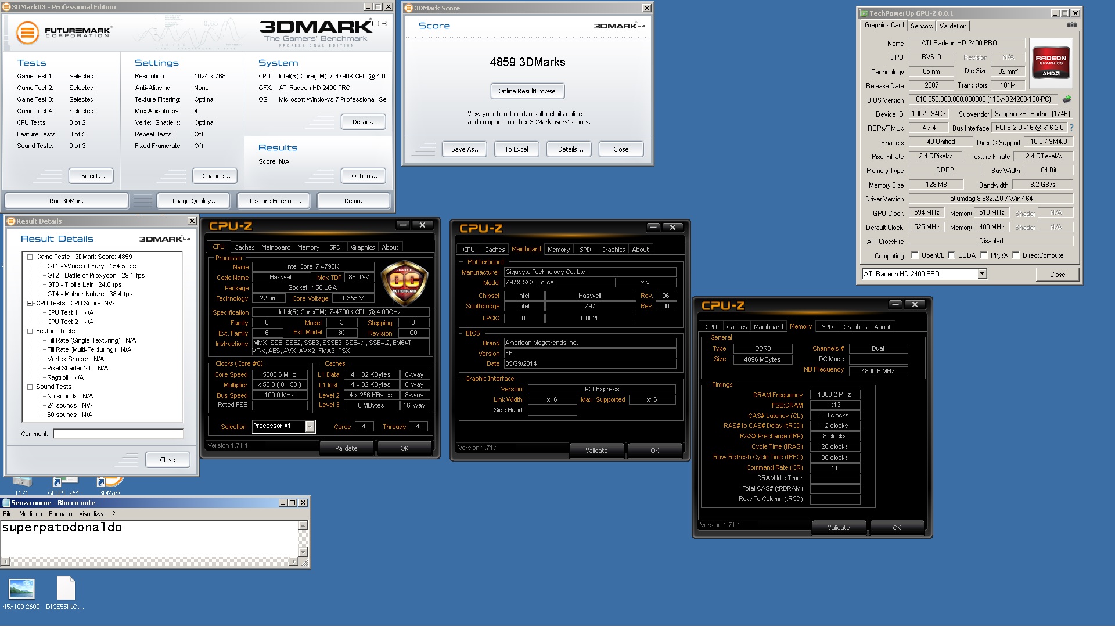Enable the DirectCompute checkbox
The width and height of the screenshot is (1115, 627).
pos(1016,255)
